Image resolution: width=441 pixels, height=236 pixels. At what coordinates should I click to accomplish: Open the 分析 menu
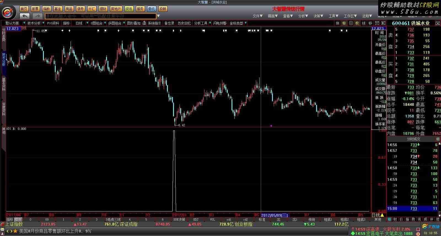pyautogui.click(x=303, y=16)
